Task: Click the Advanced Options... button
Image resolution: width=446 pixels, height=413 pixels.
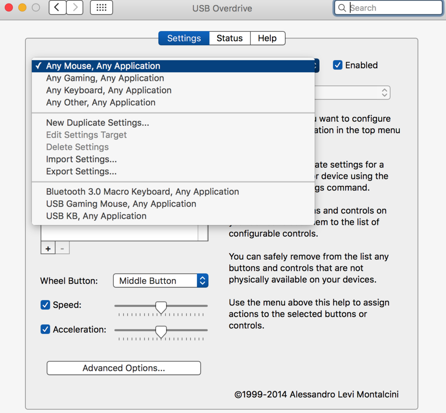Action: tap(124, 368)
